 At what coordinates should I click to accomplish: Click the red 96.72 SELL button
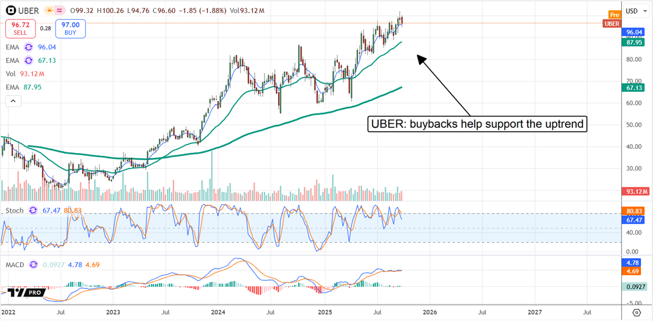[20, 28]
